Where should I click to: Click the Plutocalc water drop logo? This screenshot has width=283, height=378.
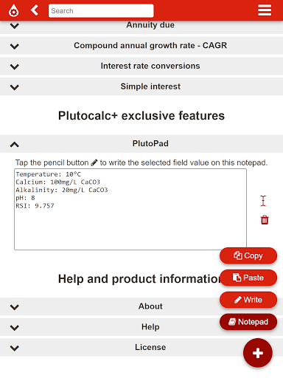pyautogui.click(x=13, y=11)
